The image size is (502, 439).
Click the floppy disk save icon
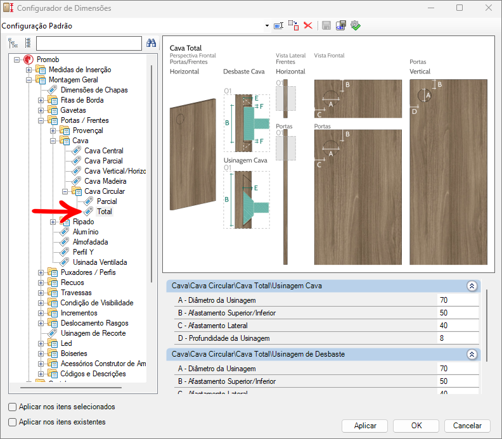(x=326, y=25)
